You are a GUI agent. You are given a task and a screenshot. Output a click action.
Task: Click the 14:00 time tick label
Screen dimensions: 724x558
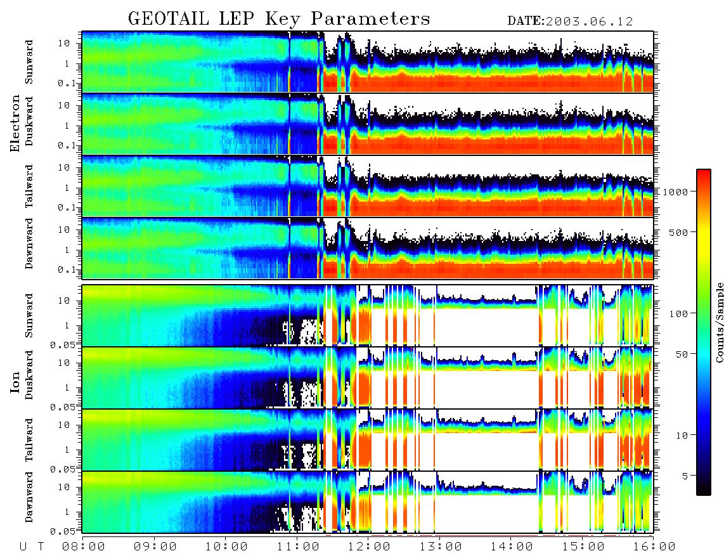coord(512,547)
